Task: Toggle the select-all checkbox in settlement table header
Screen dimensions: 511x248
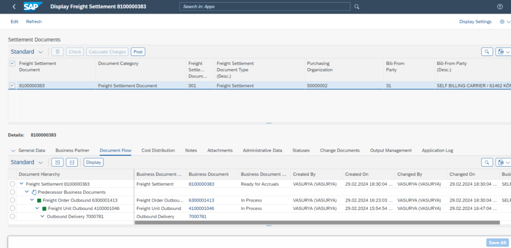Action: (x=12, y=63)
